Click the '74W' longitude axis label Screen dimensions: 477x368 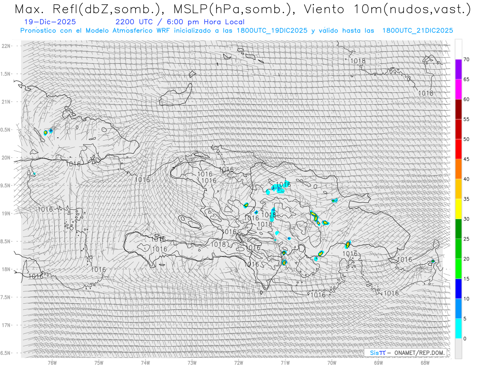pyautogui.click(x=145, y=362)
